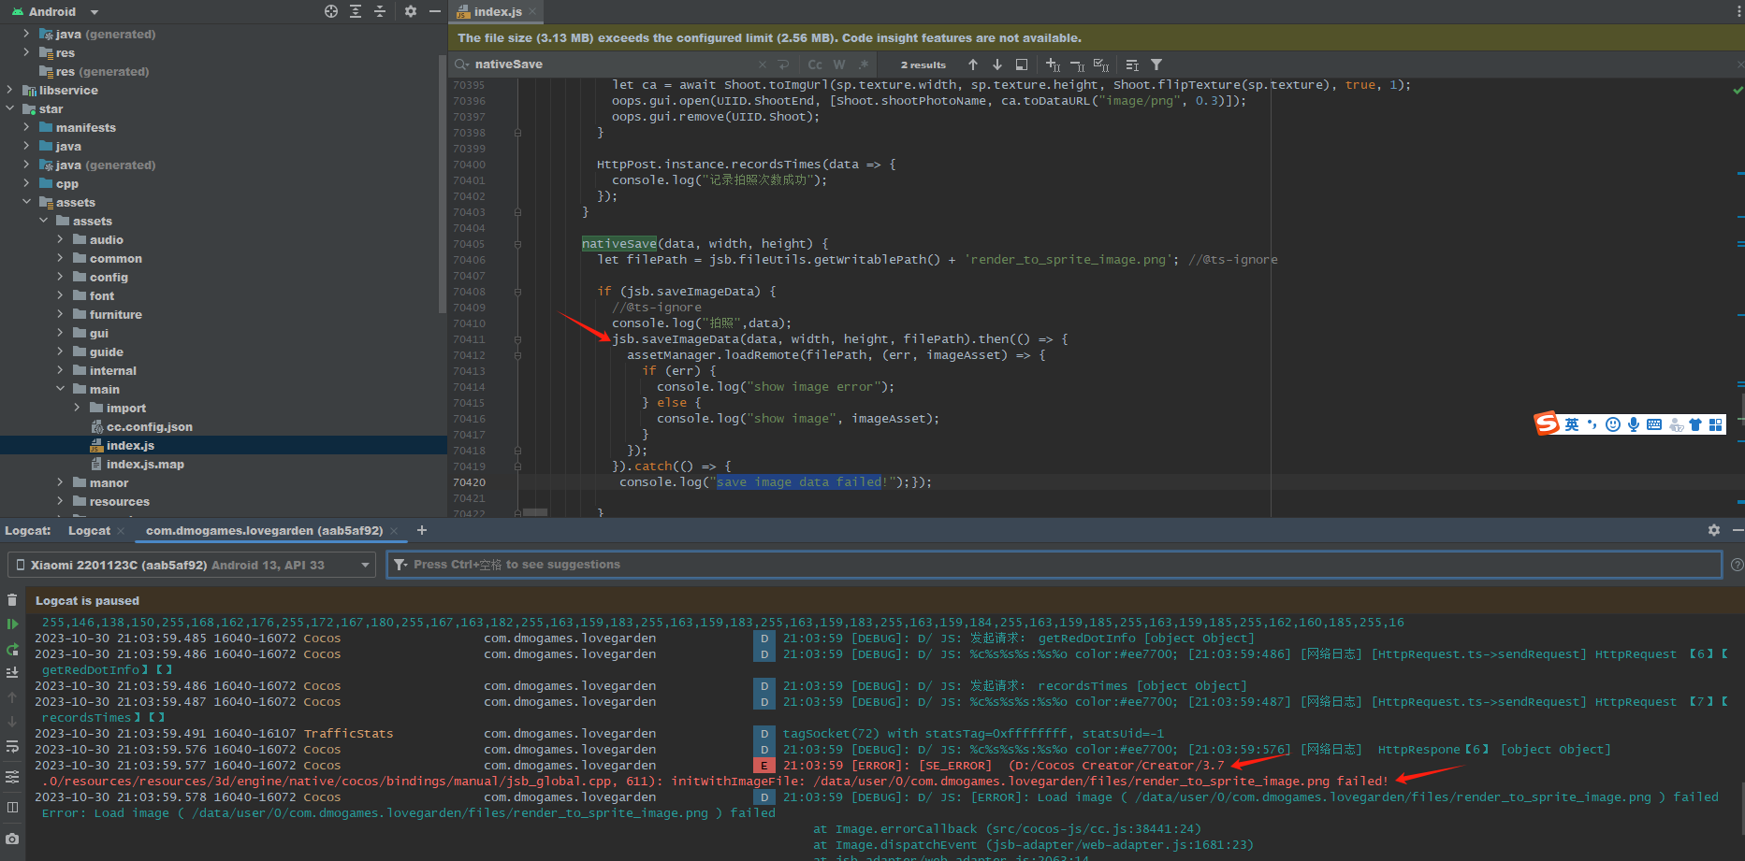Viewport: 1745px width, 861px height.
Task: Take a device screenshot
Action: pos(12,839)
